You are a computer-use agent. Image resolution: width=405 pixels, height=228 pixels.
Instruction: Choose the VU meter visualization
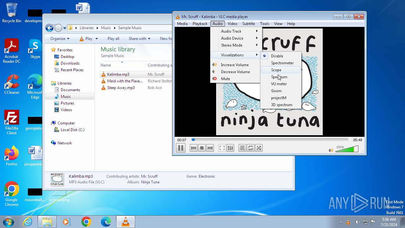(281, 84)
